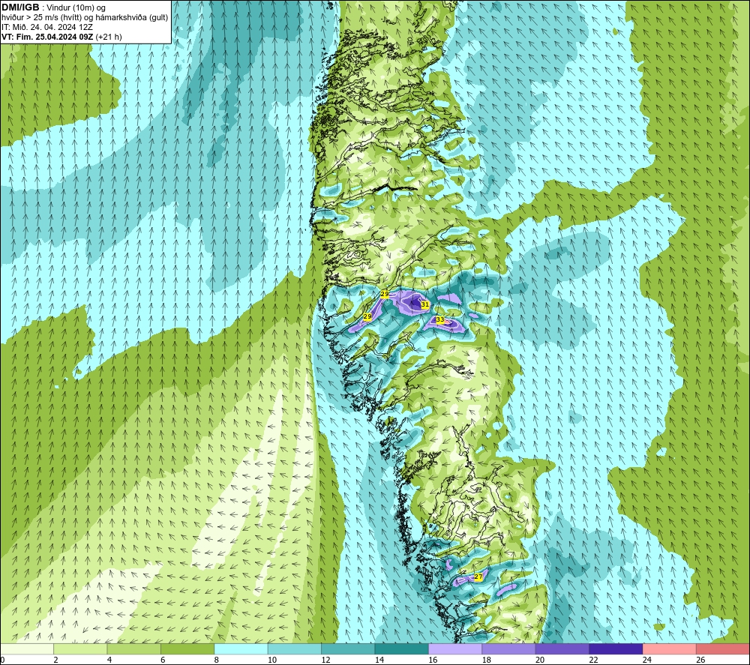Click scale number 2 on the color bar

click(x=56, y=660)
